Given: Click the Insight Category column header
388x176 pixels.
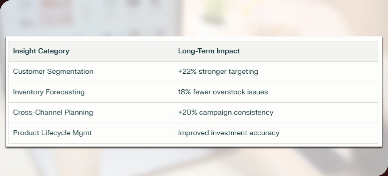Looking at the screenshot, I should [x=41, y=51].
